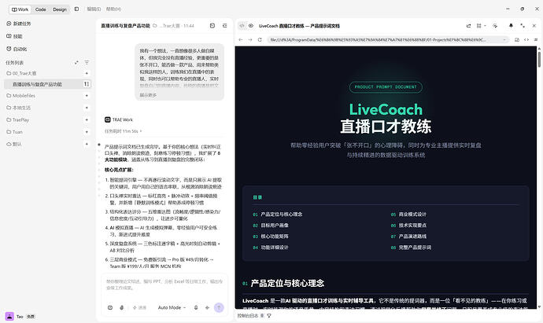The width and height of the screenshot is (543, 323).
Task: Expand the TraePlay folder
Action: pos(18,119)
